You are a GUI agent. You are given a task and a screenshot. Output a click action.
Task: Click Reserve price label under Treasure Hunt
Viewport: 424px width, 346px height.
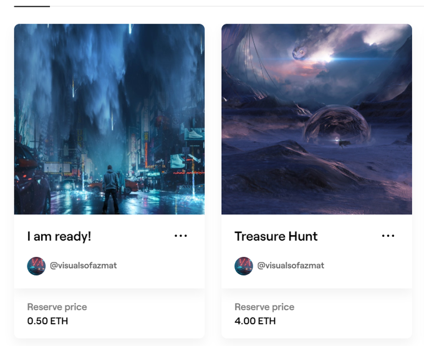click(x=264, y=307)
